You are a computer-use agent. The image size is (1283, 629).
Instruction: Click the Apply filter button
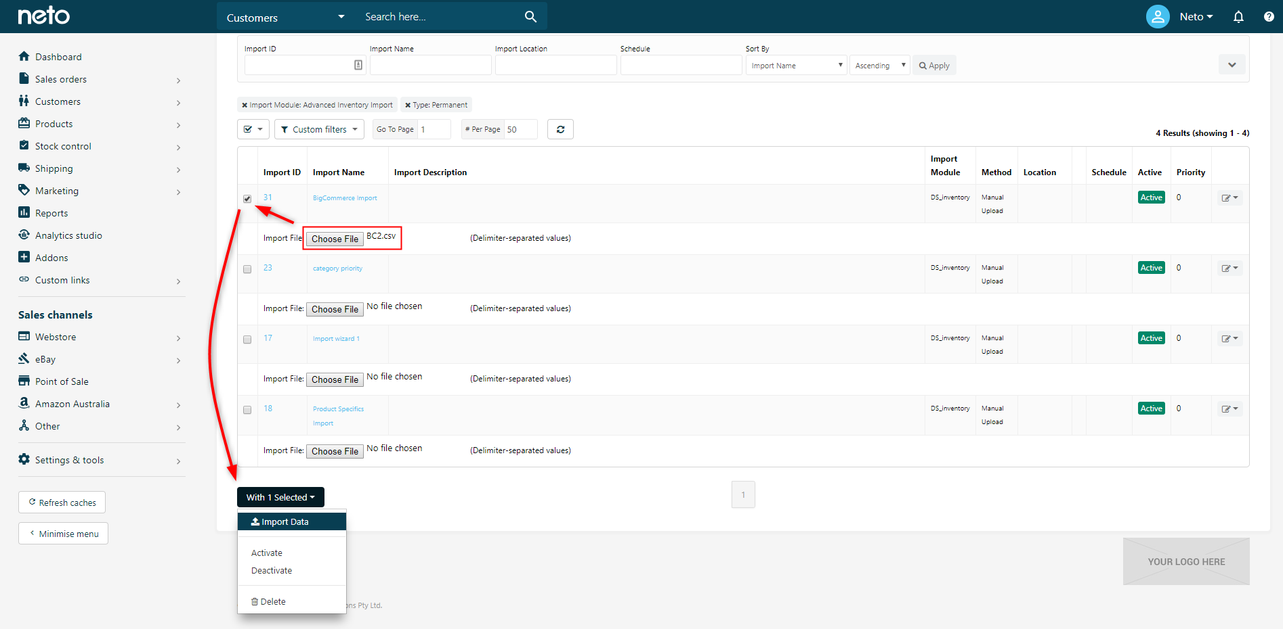[x=934, y=65]
